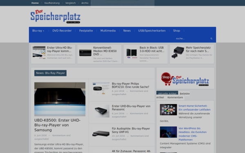Open Sony UHP-H1 article thumbnail

pos(101,134)
